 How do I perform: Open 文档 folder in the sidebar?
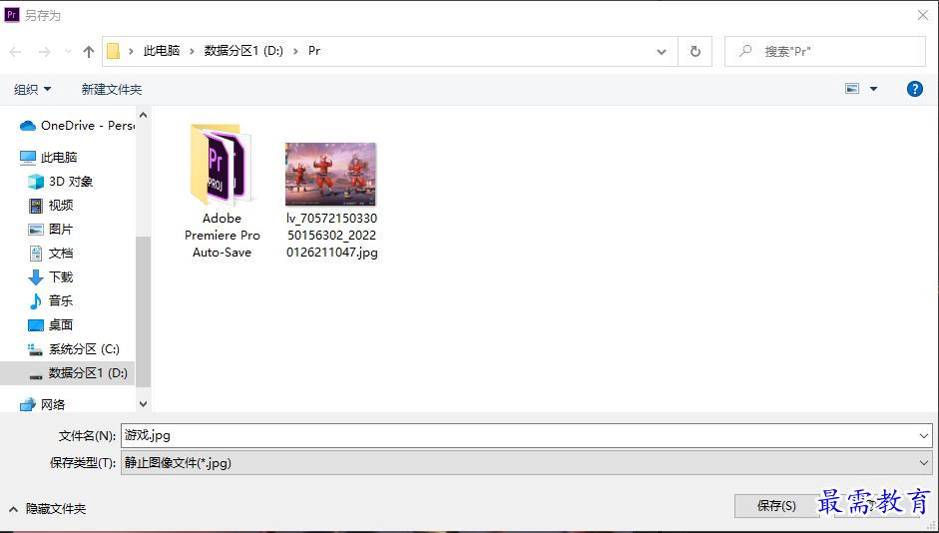click(51, 254)
